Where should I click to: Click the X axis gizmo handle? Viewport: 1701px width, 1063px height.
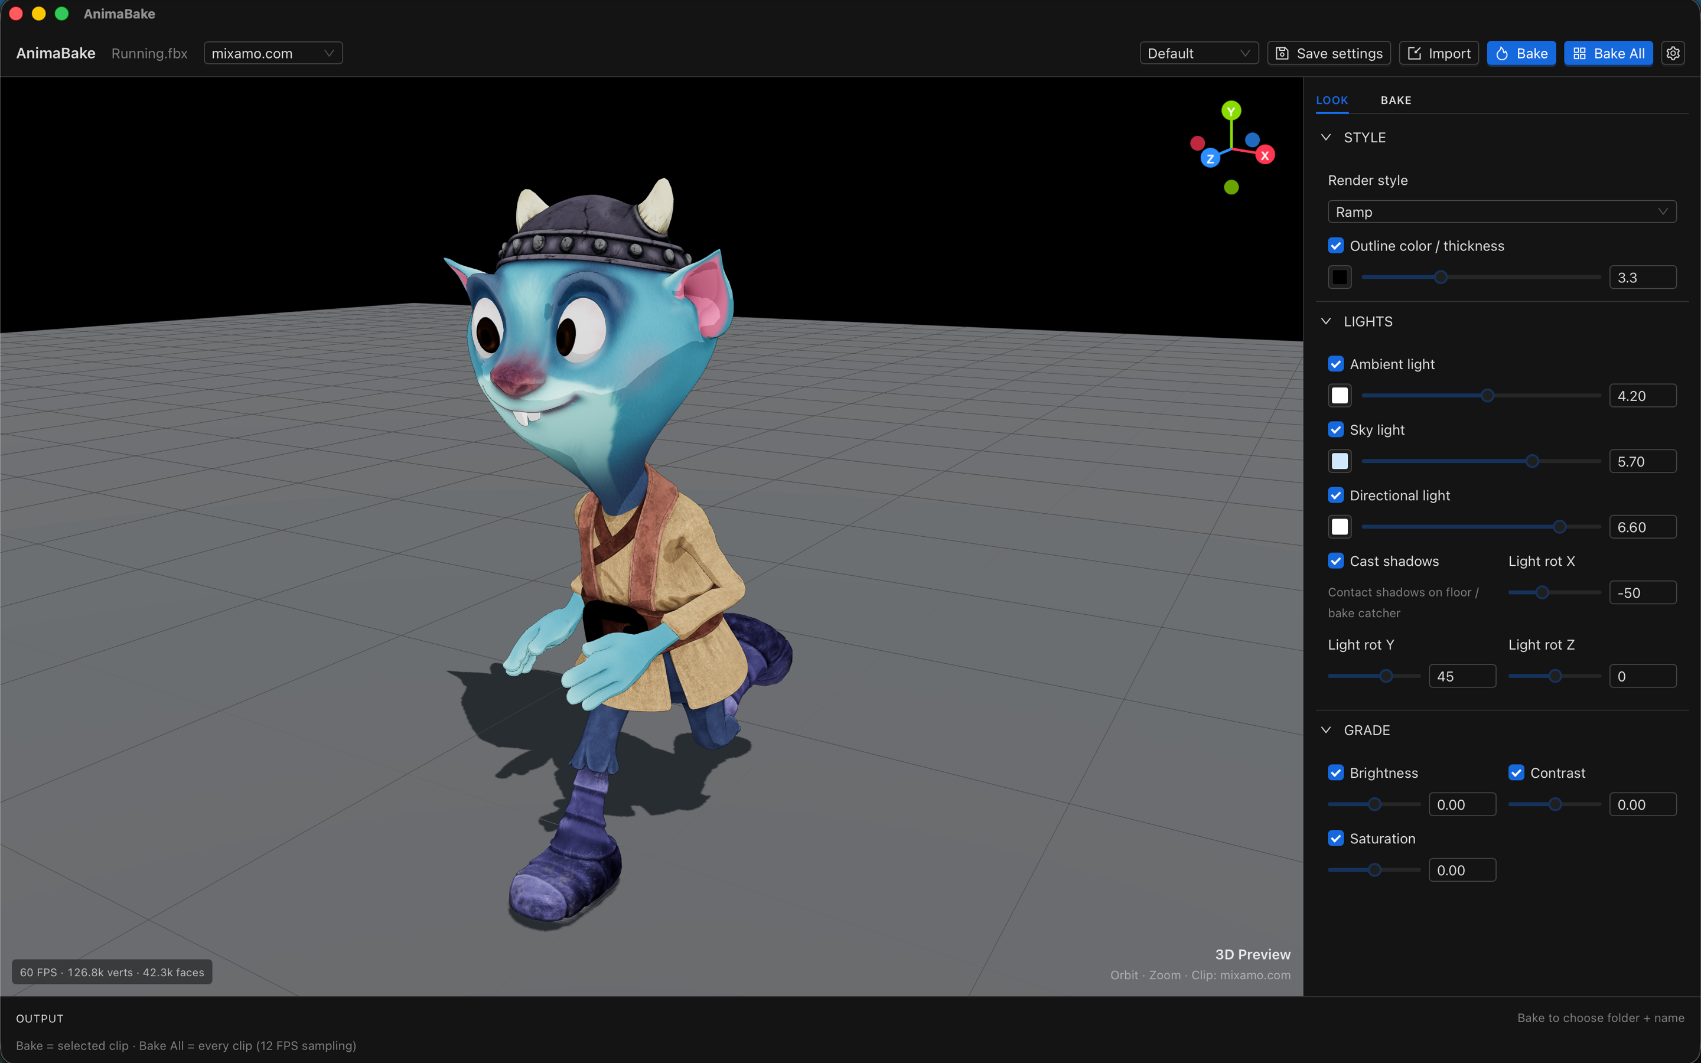tap(1265, 155)
